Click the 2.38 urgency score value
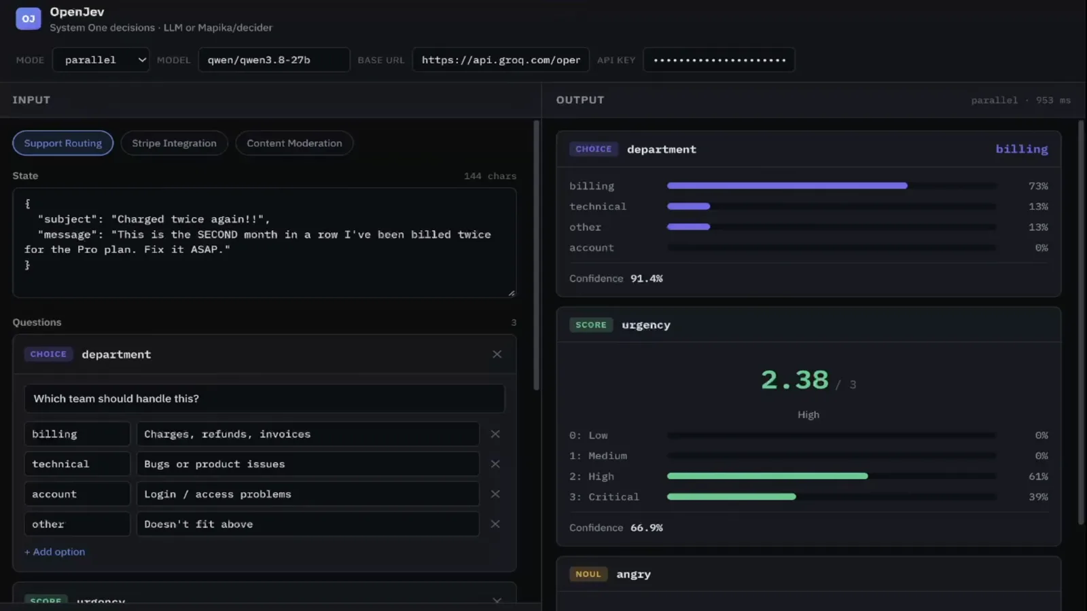The height and width of the screenshot is (611, 1087). pyautogui.click(x=794, y=380)
